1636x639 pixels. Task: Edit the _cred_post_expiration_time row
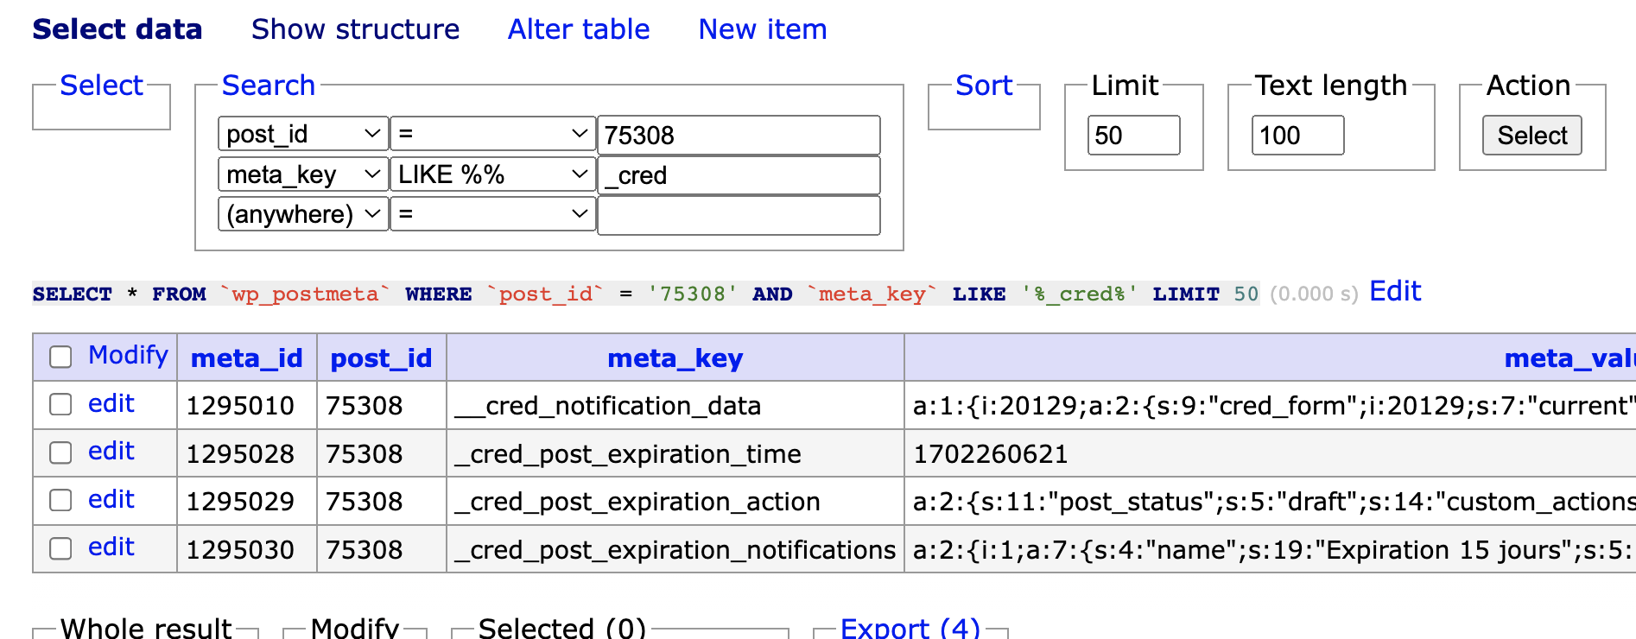[x=111, y=451]
